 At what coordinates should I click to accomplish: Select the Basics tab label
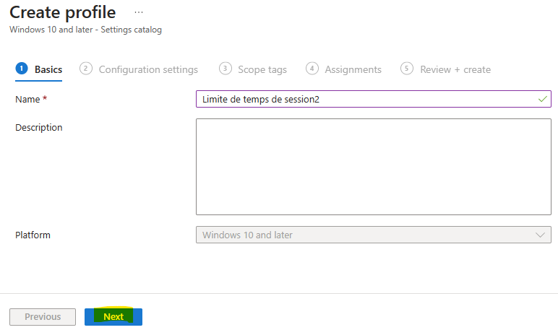(x=48, y=69)
